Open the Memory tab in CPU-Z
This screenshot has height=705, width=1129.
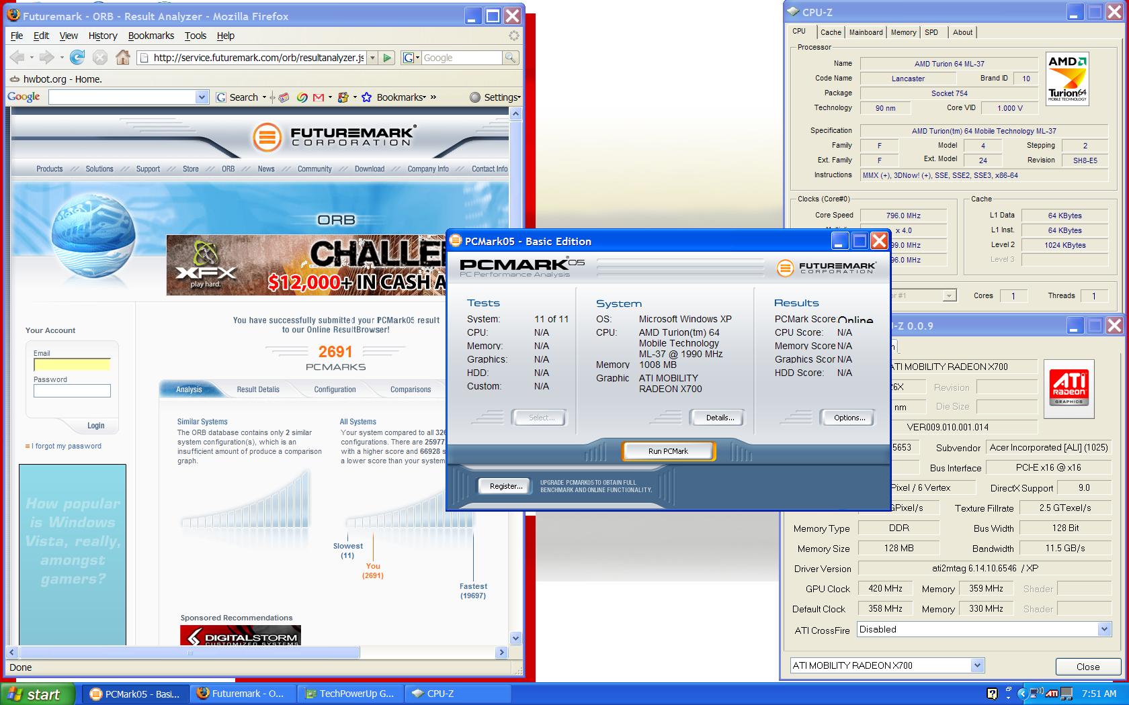click(x=903, y=32)
